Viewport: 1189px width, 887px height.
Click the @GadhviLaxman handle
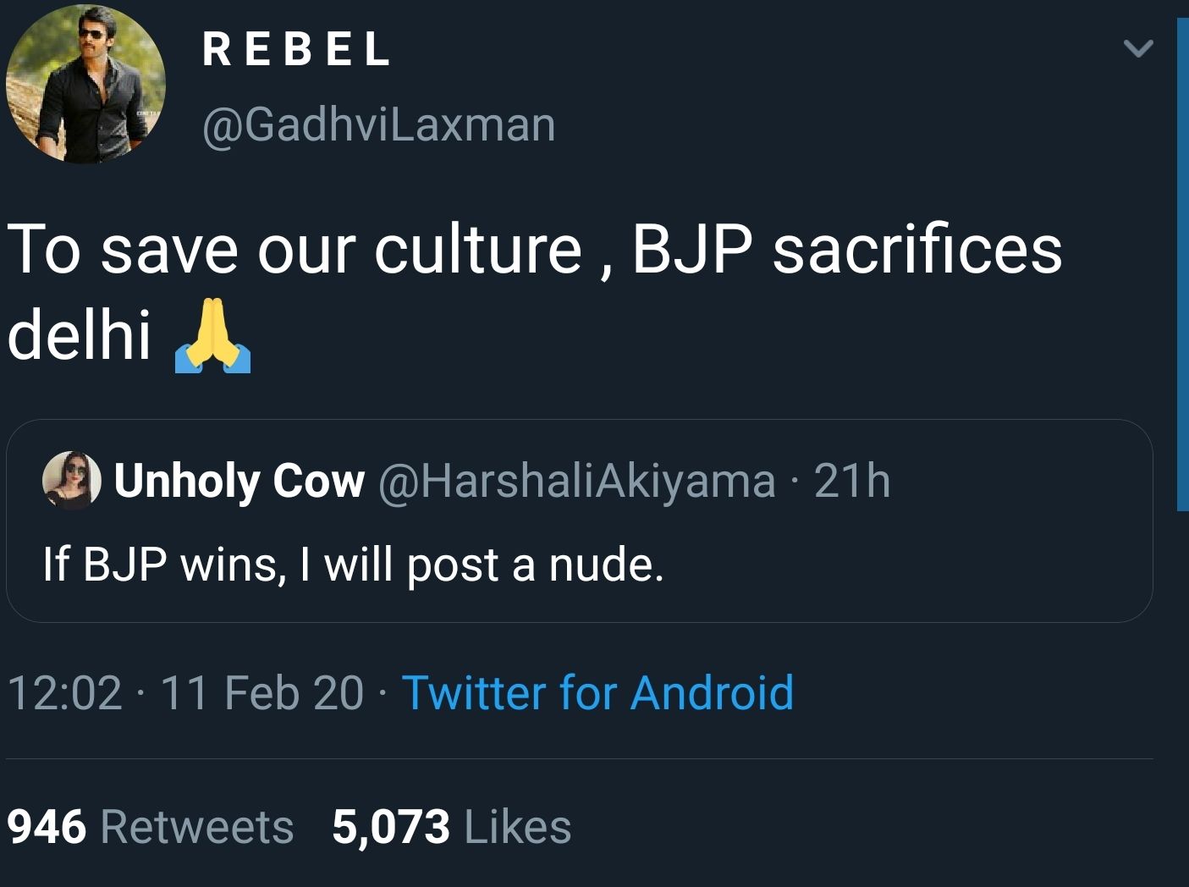pyautogui.click(x=378, y=124)
